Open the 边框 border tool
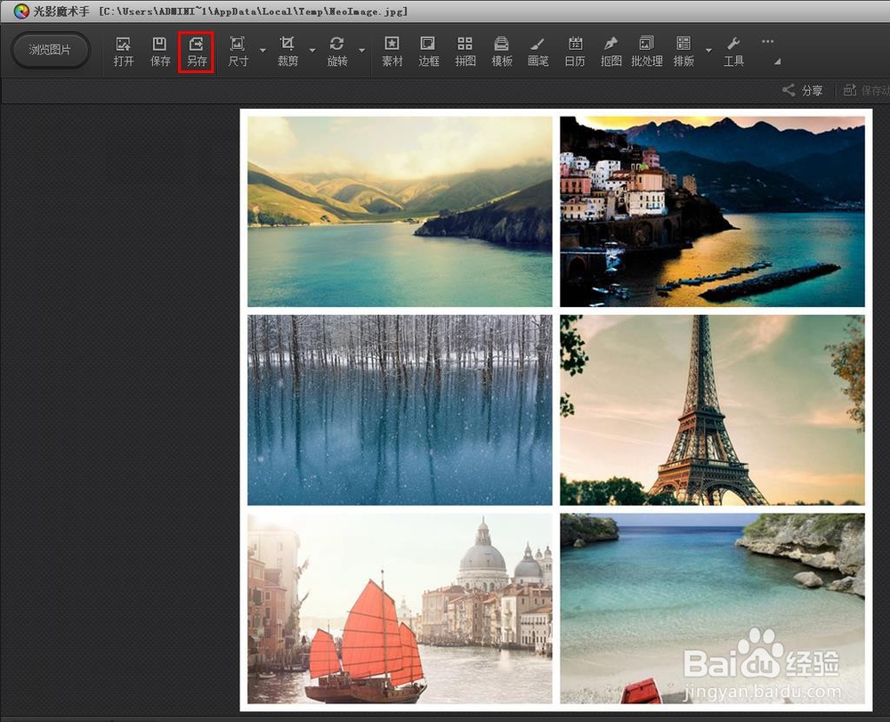Viewport: 890px width, 722px height. [429, 52]
